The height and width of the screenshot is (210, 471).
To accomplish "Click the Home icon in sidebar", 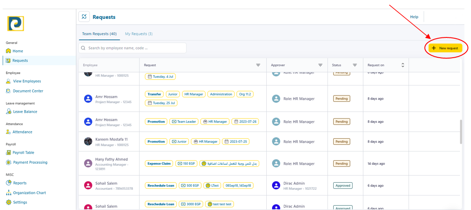I will point(8,51).
